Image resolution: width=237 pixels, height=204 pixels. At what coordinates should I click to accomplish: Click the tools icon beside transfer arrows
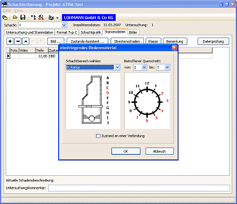[41, 18]
